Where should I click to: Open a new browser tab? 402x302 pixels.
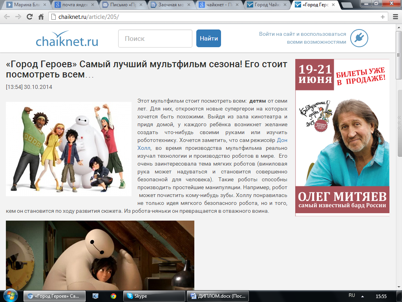(x=347, y=5)
